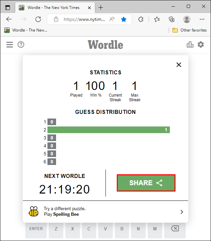The width and height of the screenshot is (211, 241).
Task: Open the browser Extensions puzzle icon
Action: click(141, 19)
